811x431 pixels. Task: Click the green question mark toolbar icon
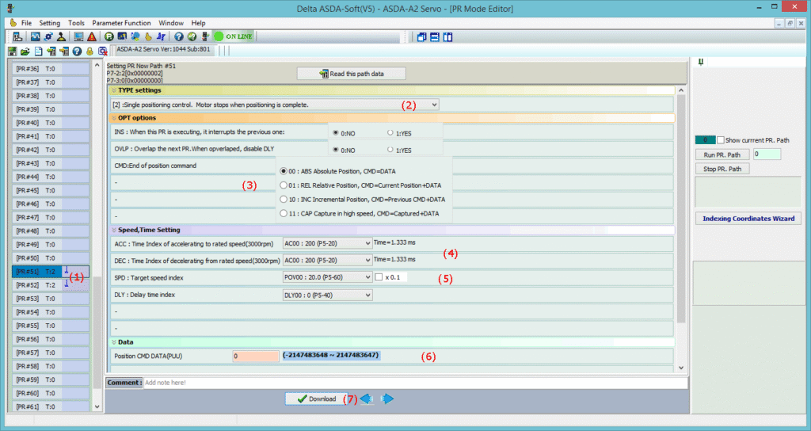point(192,36)
